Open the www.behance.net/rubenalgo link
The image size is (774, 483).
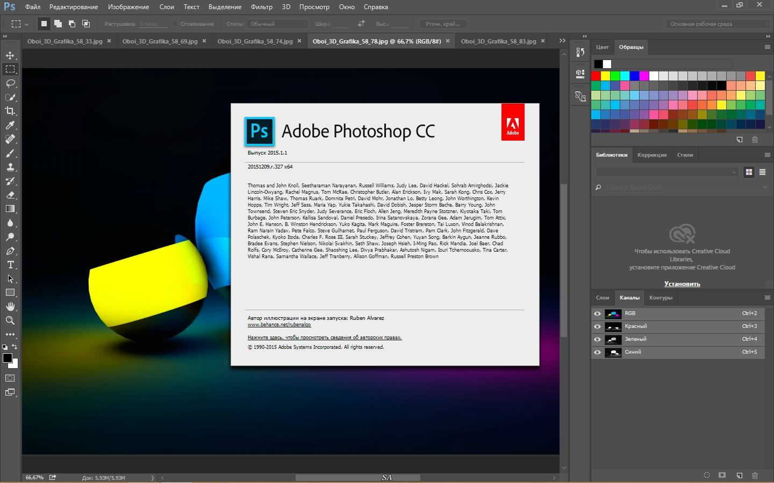279,325
